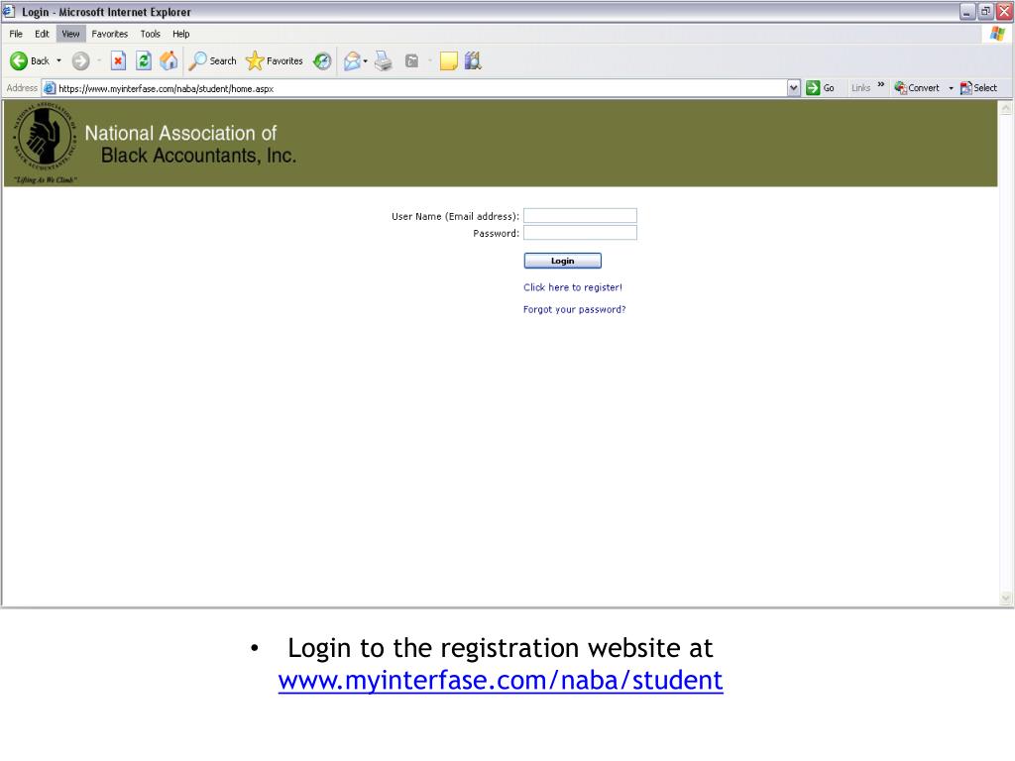Click the Windows flag logo throbber
This screenshot has height=761, width=1015.
pos(997,34)
